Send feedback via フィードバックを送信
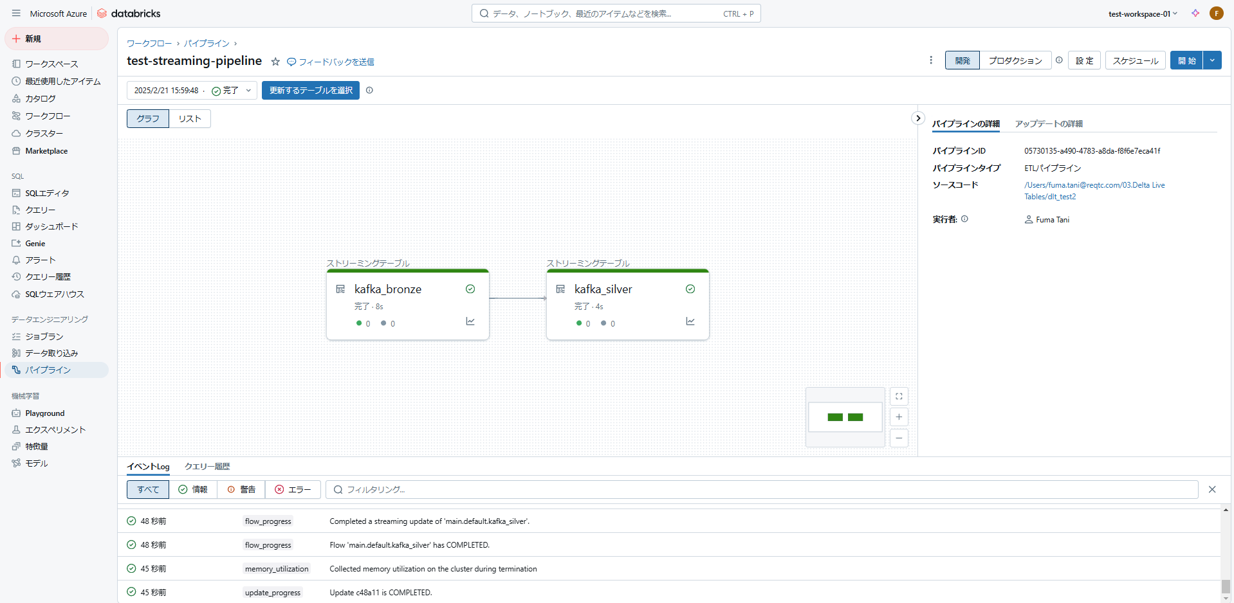Viewport: 1234px width, 603px height. (x=331, y=62)
